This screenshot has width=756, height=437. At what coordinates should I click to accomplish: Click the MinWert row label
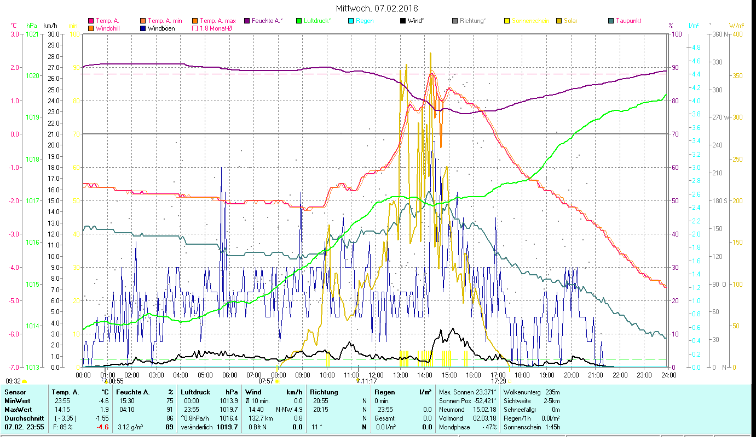pyautogui.click(x=18, y=401)
